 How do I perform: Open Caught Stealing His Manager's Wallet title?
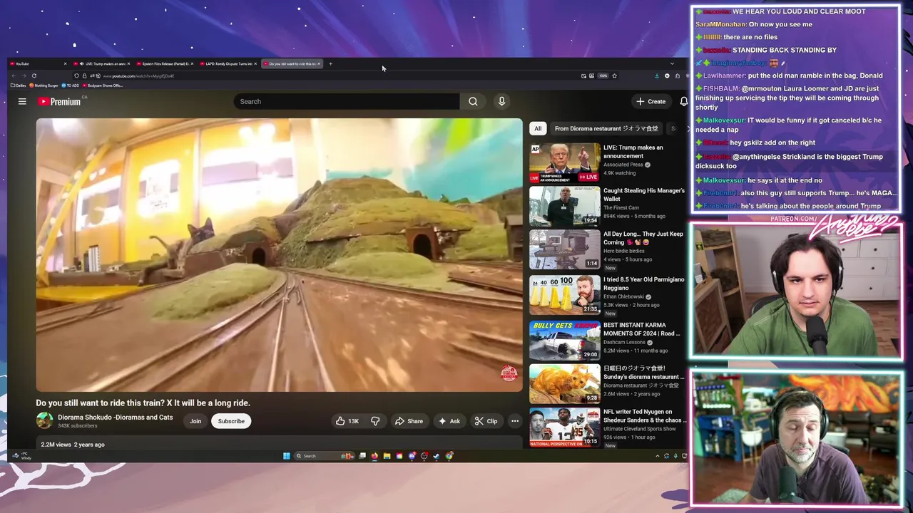(x=644, y=195)
